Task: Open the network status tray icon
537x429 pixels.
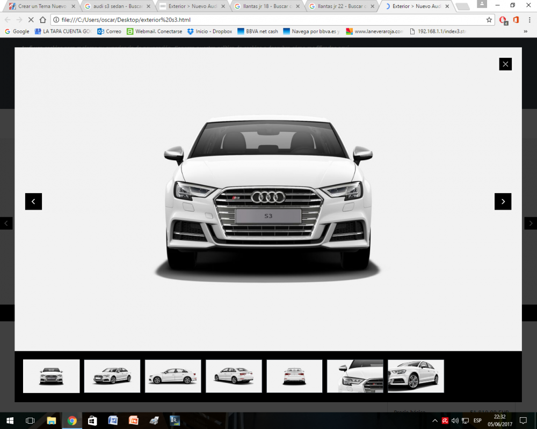Action: 465,421
